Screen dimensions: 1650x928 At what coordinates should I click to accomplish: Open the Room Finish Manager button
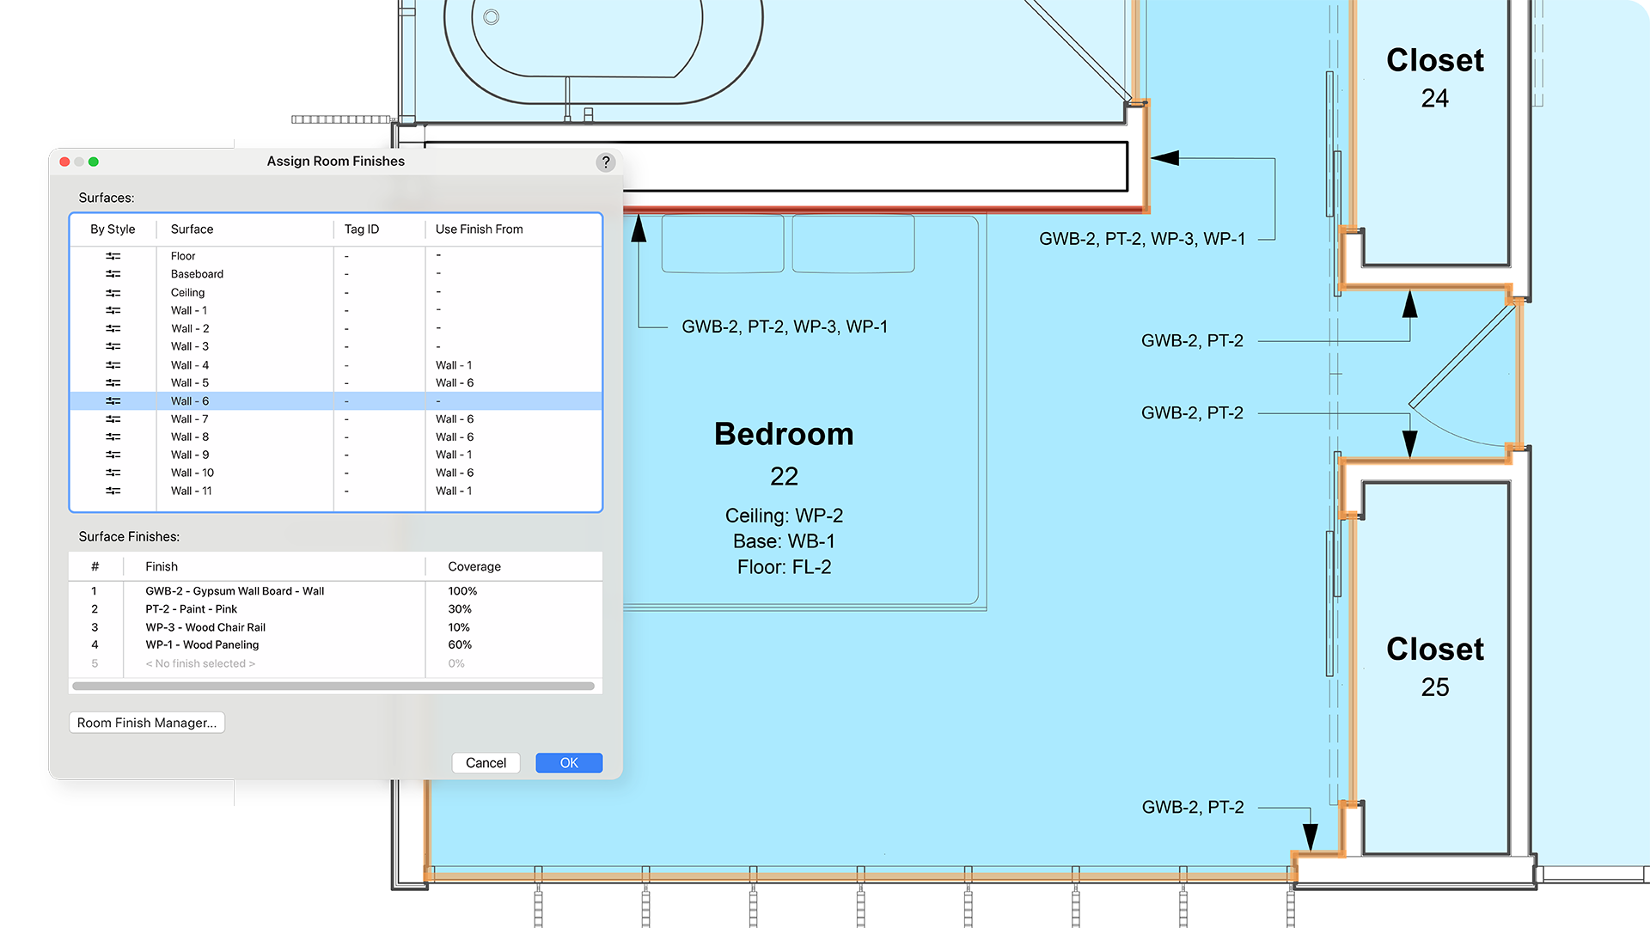tap(147, 723)
